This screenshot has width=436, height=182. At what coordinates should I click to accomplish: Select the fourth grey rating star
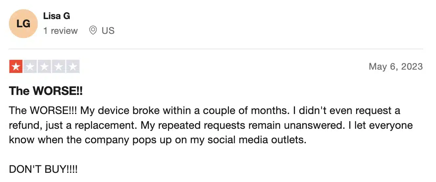(59, 67)
